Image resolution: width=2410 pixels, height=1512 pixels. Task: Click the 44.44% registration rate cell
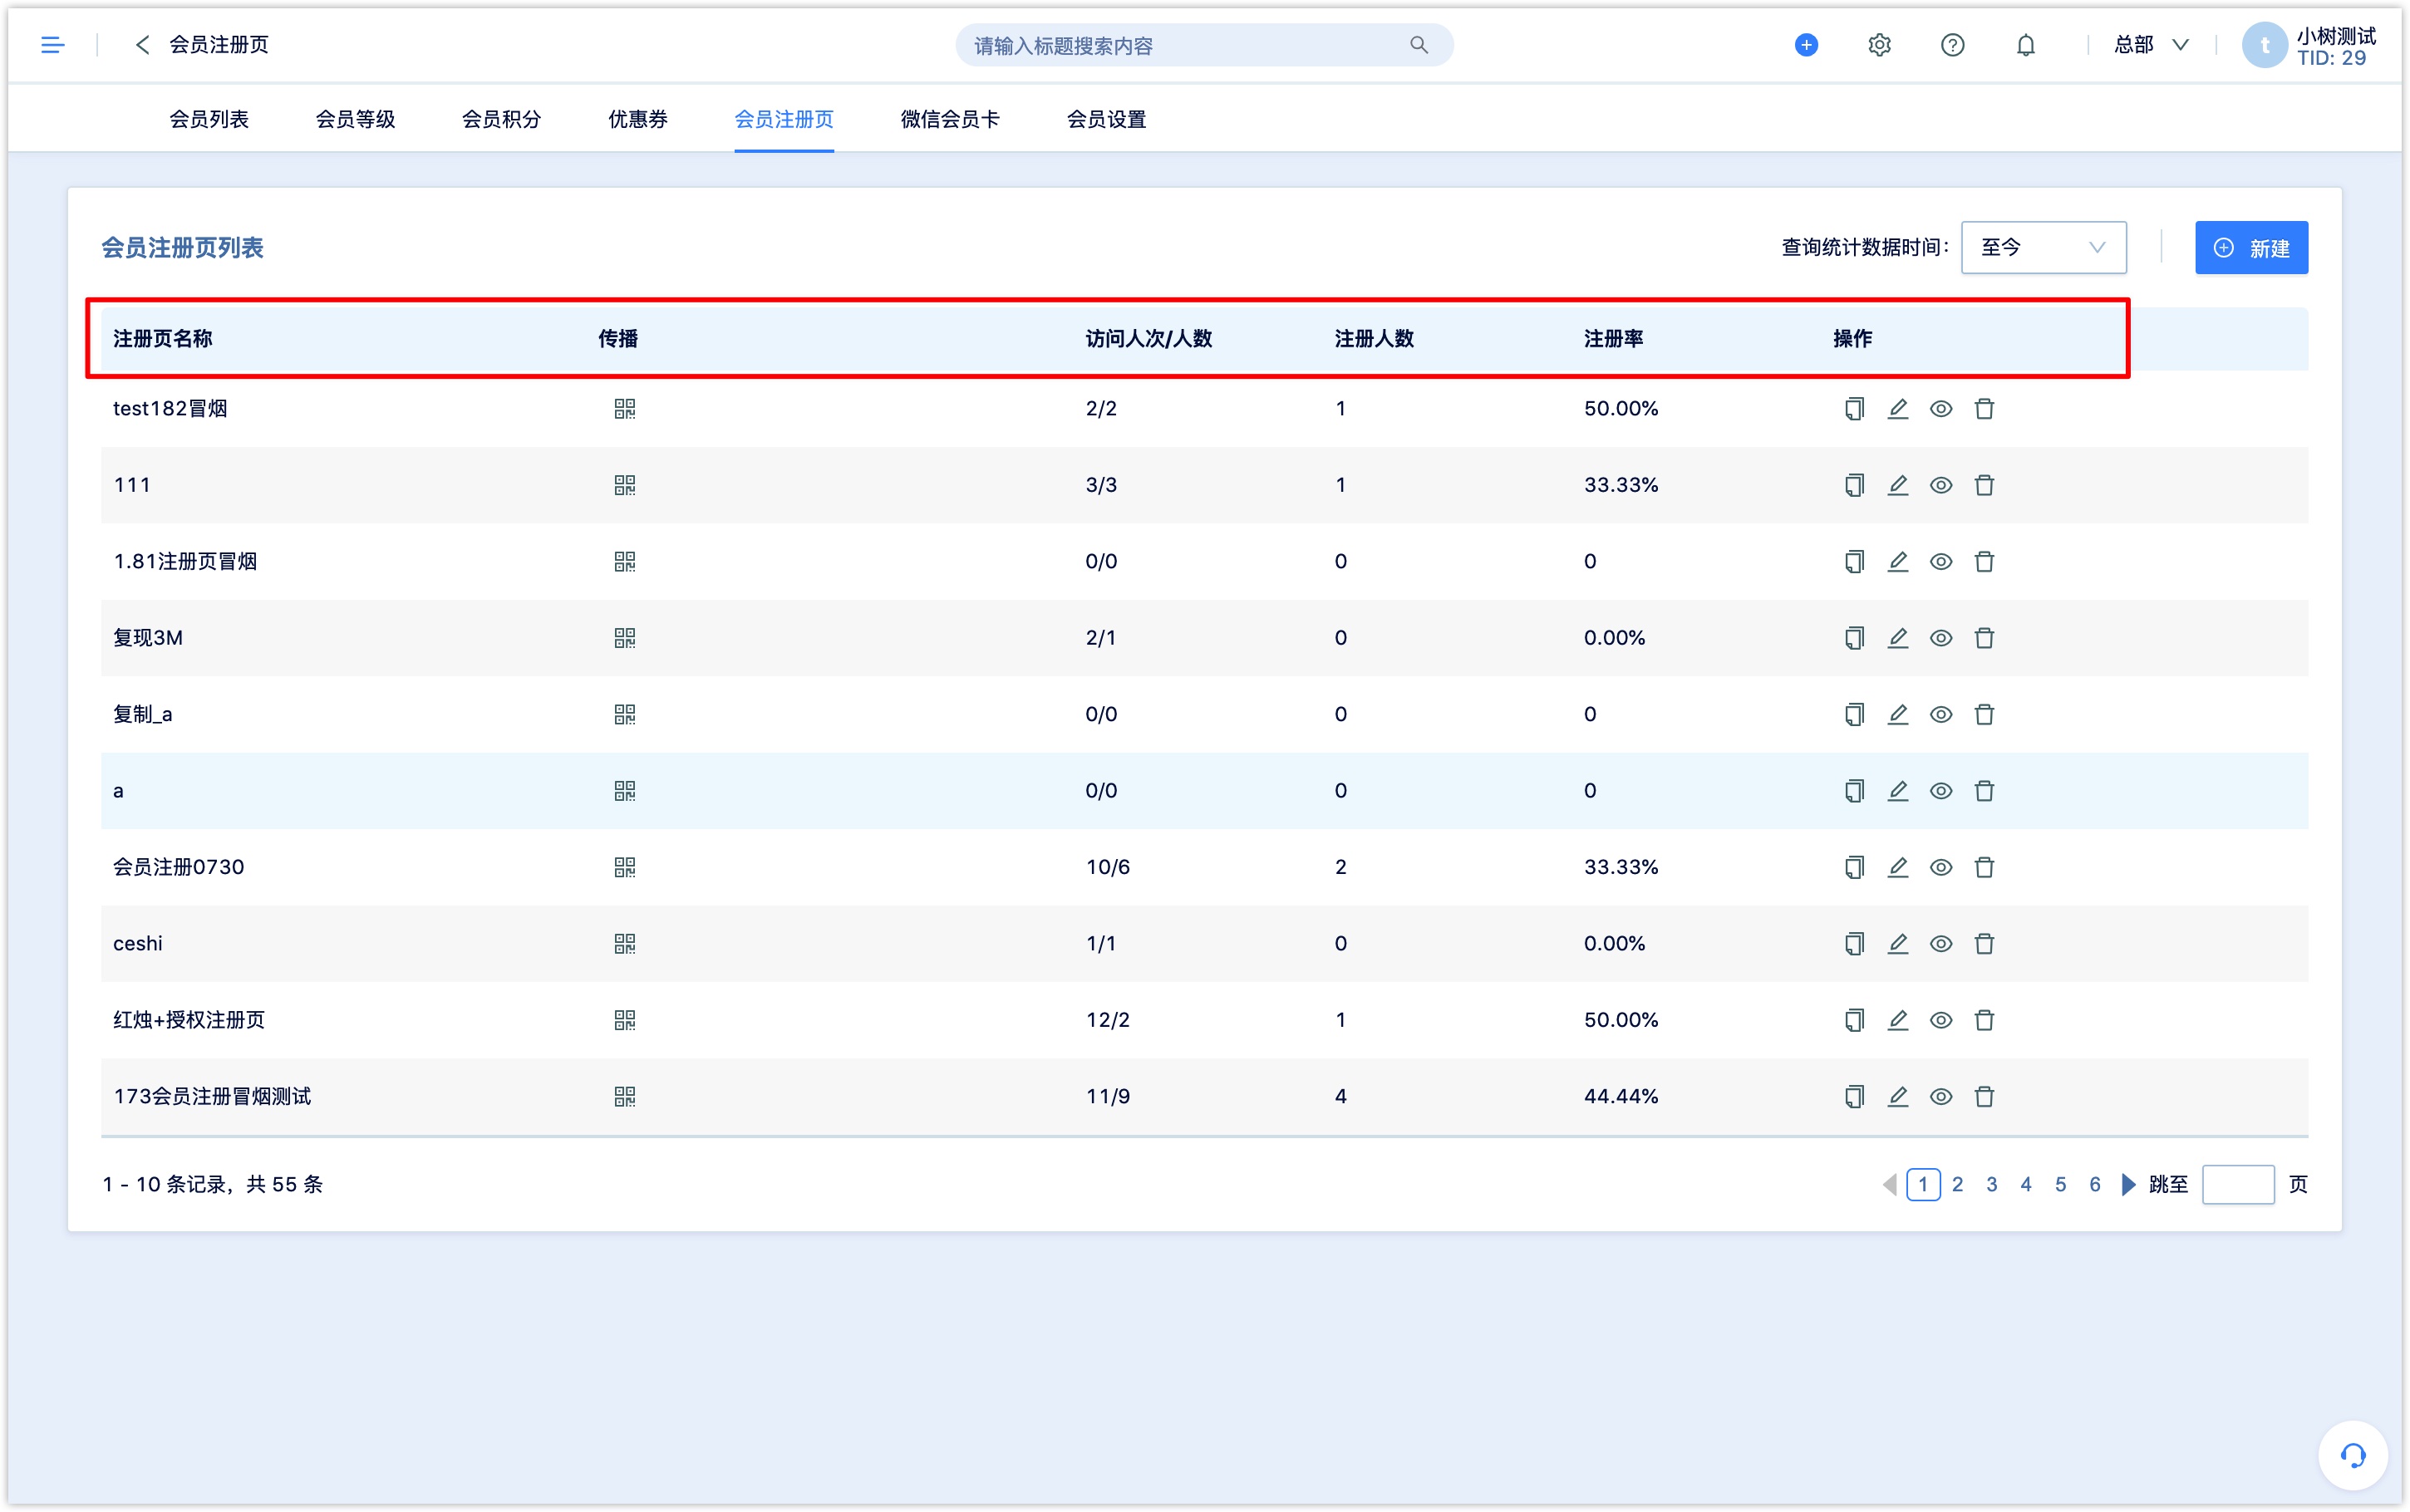[x=1621, y=1097]
